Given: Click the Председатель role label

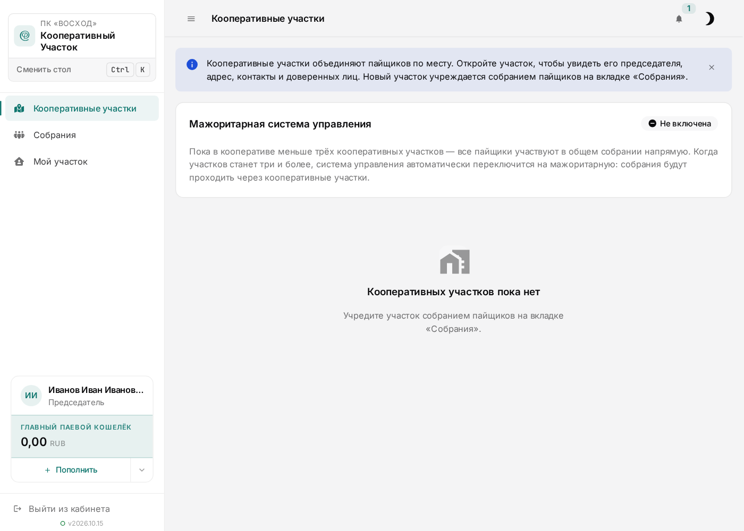Looking at the screenshot, I should [76, 402].
